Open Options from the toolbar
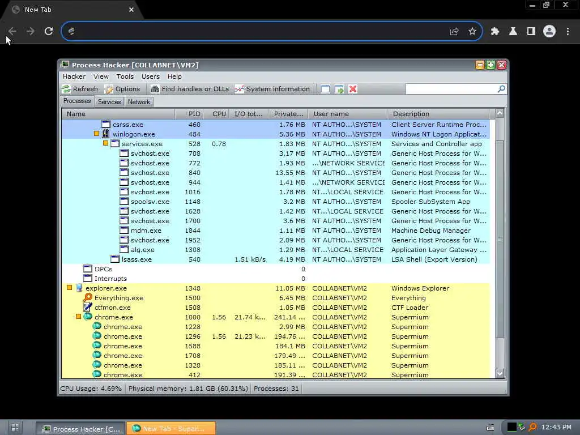The image size is (580, 435). point(122,89)
